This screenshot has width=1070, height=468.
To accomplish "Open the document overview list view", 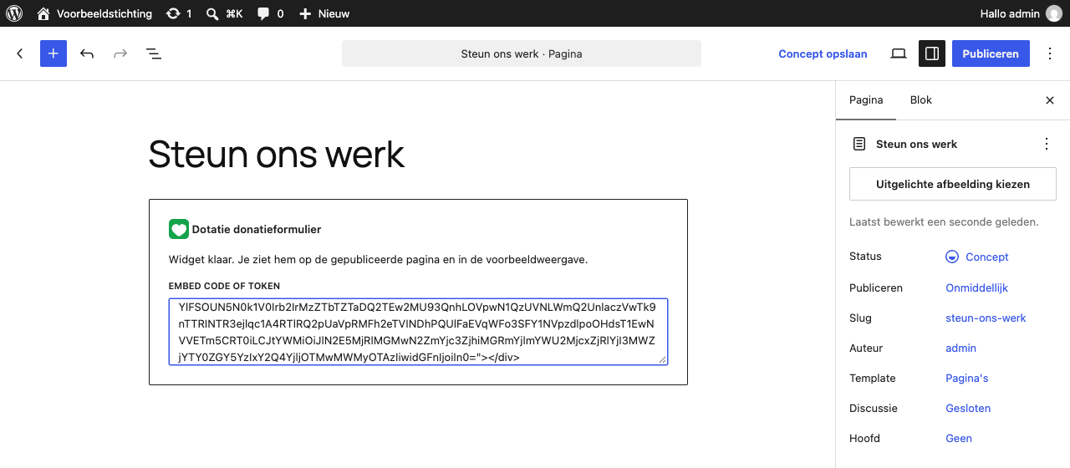I will [x=154, y=53].
